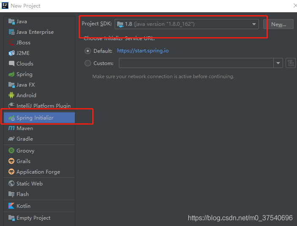Viewport: 297px width, 226px height.
Task: Open the https://start.spring.io link
Action: point(143,51)
